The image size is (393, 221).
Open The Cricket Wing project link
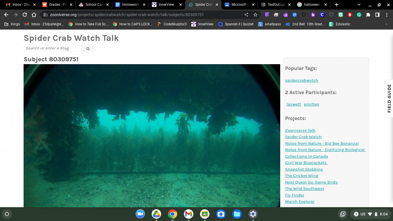302,176
